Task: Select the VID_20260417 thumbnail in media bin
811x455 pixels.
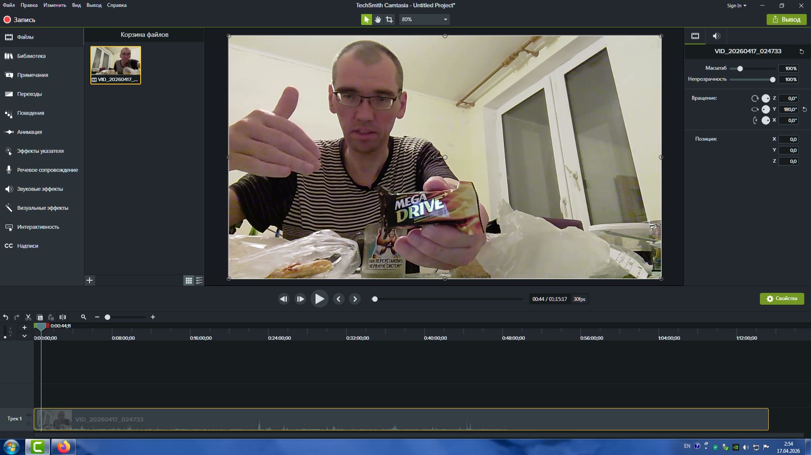Action: [x=116, y=65]
